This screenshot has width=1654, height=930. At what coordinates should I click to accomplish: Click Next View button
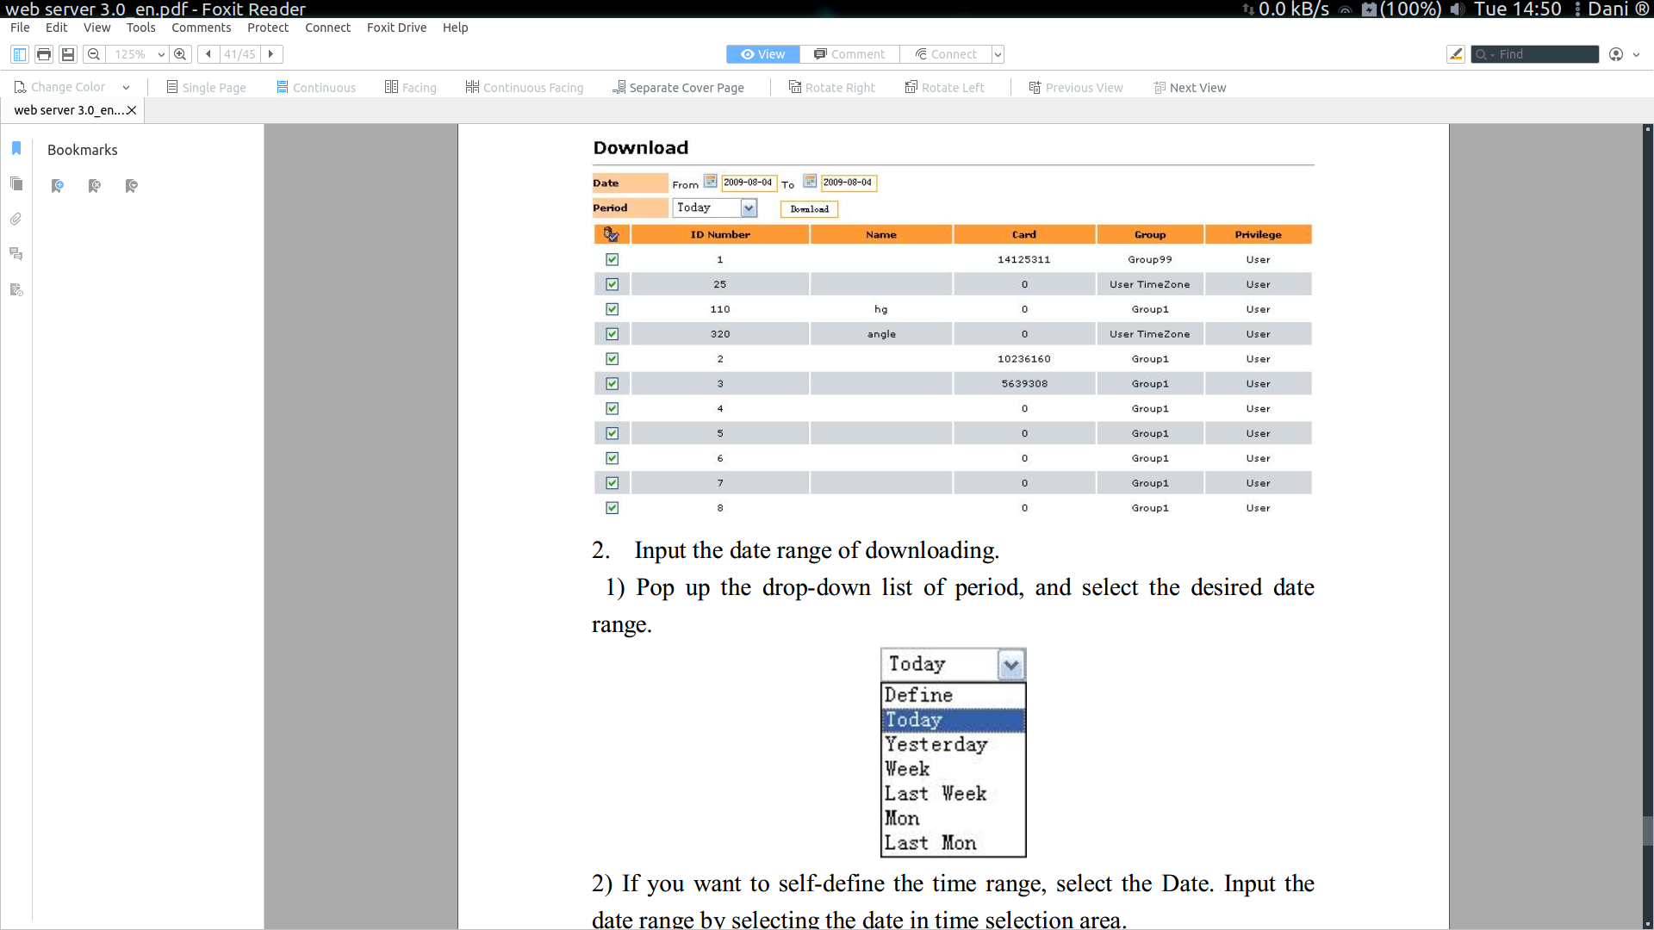(1190, 87)
